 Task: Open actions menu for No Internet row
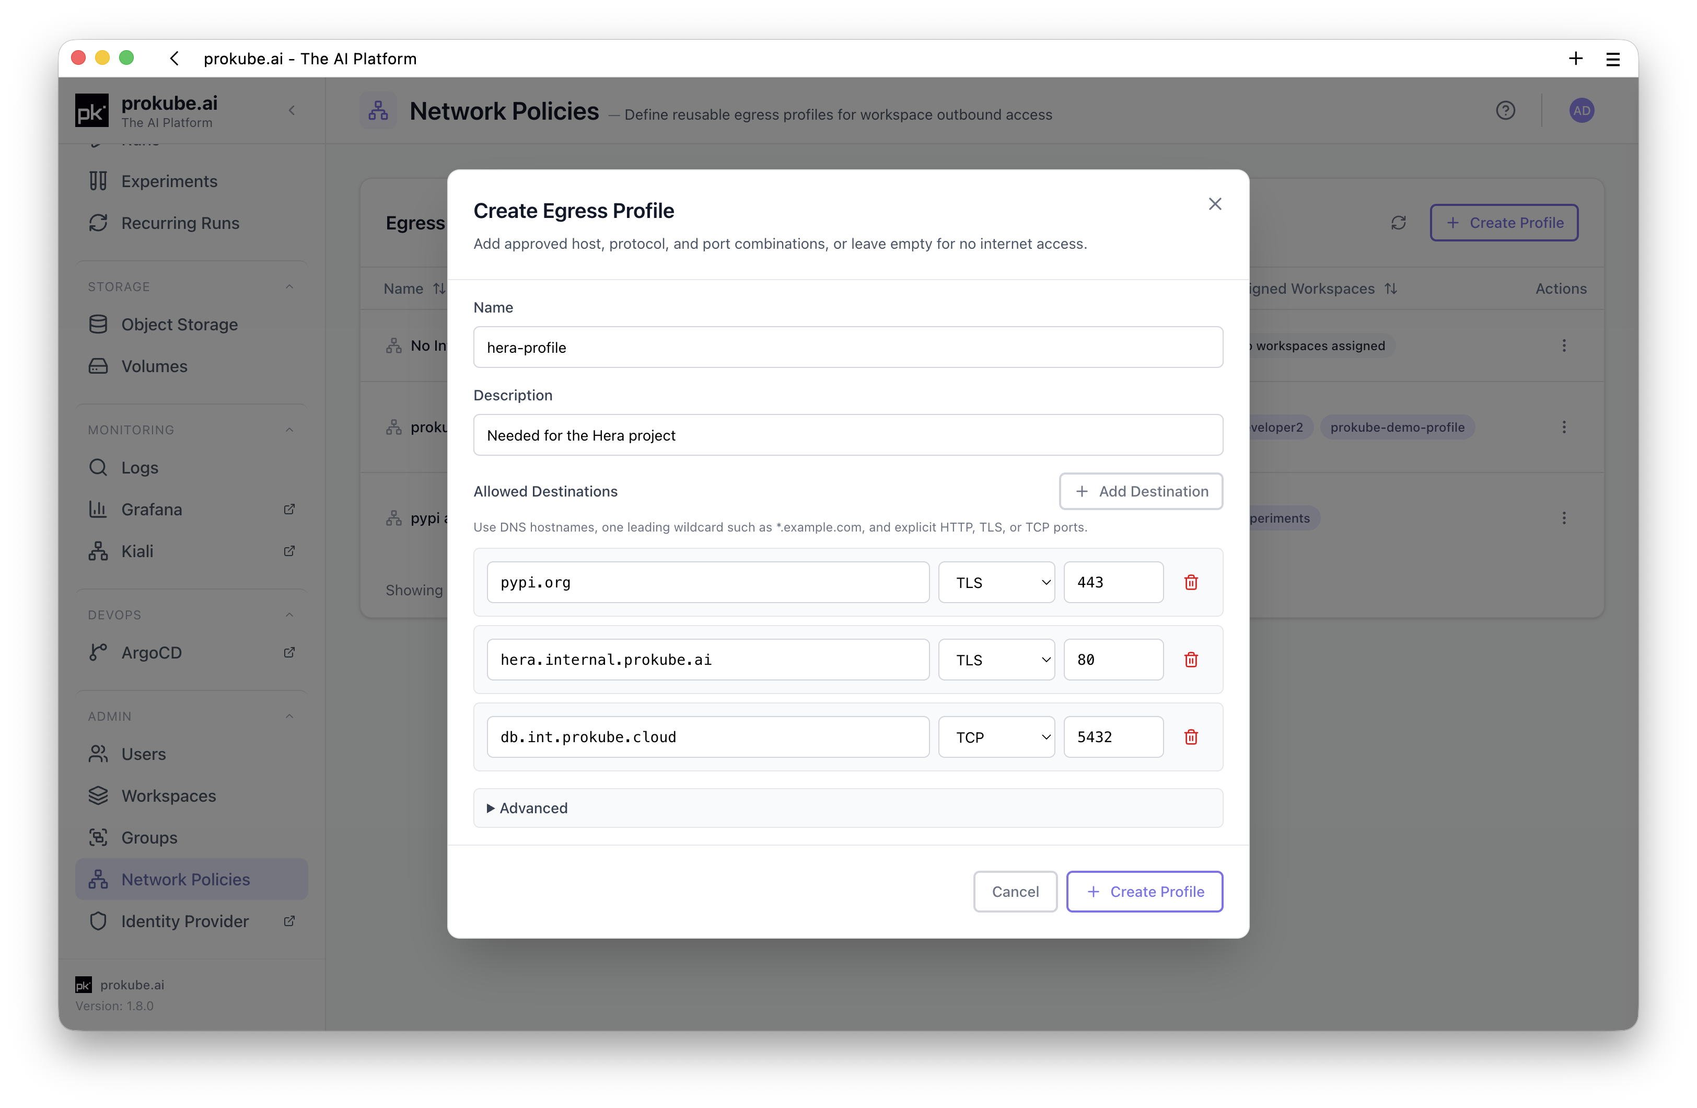[1564, 346]
